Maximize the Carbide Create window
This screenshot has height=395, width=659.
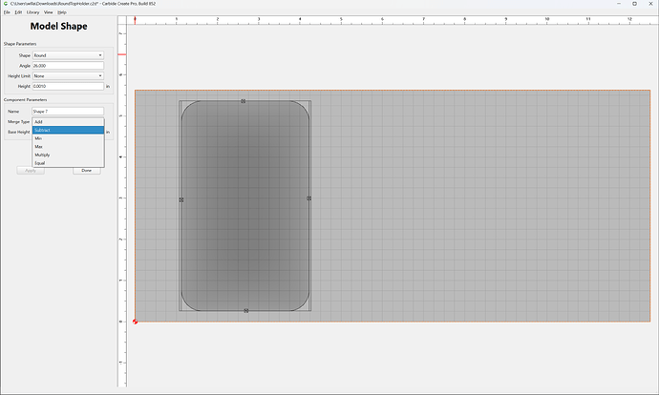[x=634, y=4]
